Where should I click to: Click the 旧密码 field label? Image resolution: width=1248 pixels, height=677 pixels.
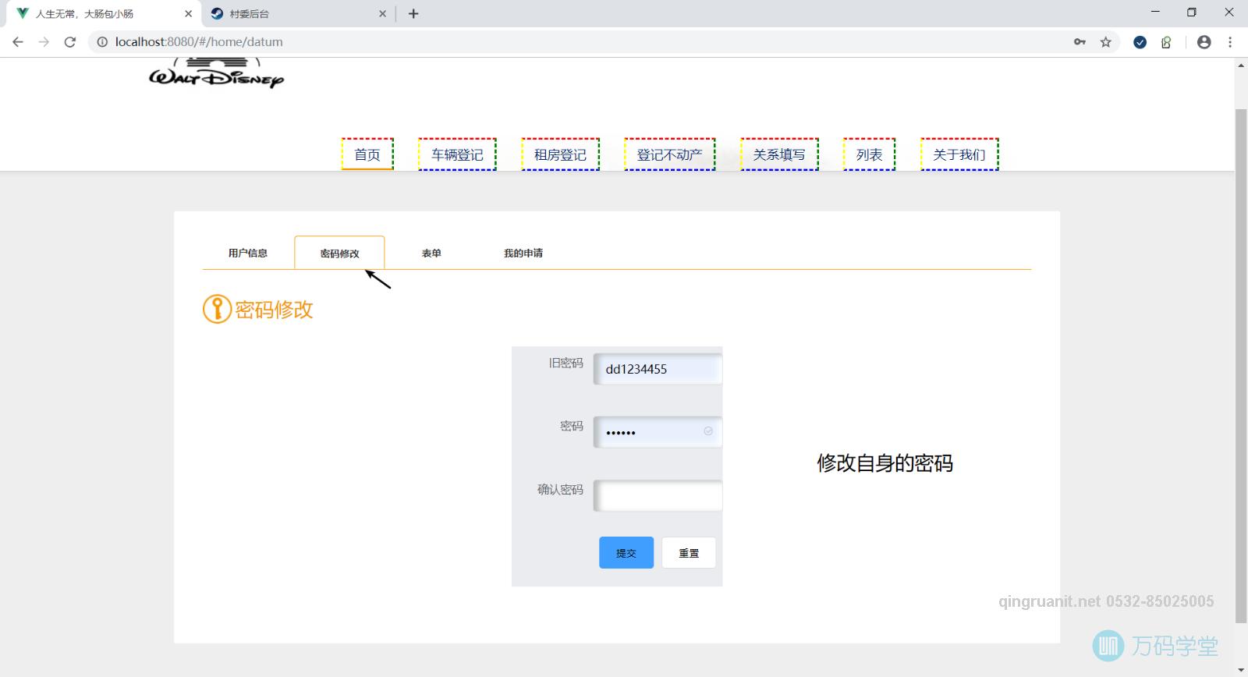(x=565, y=363)
